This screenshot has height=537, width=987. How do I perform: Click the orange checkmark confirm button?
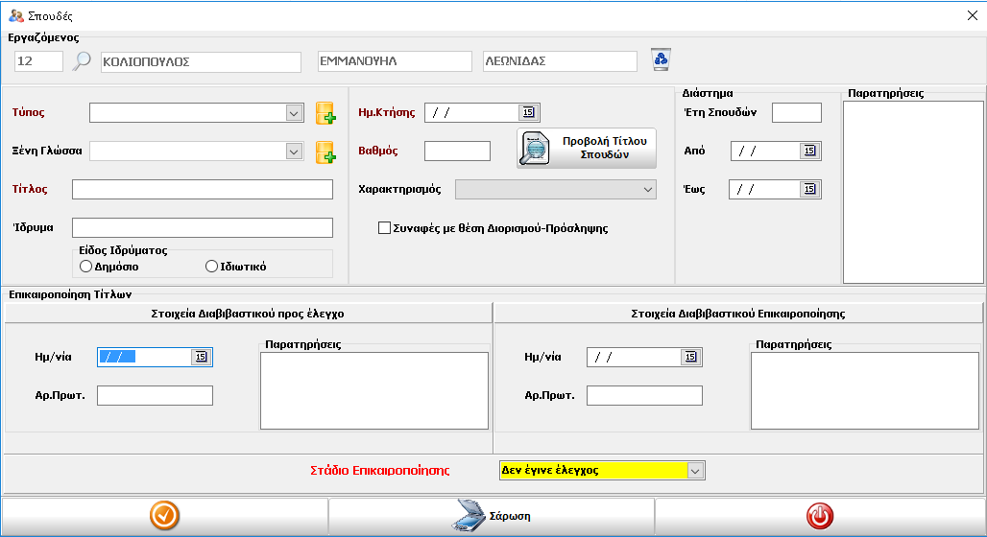click(x=164, y=516)
